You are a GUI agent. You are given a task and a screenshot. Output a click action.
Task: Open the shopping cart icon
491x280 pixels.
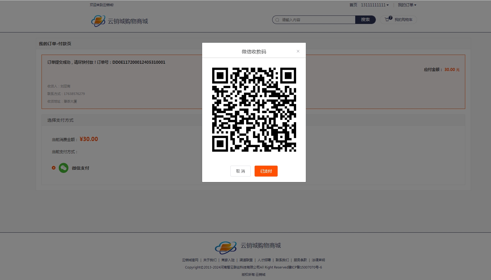pyautogui.click(x=387, y=20)
